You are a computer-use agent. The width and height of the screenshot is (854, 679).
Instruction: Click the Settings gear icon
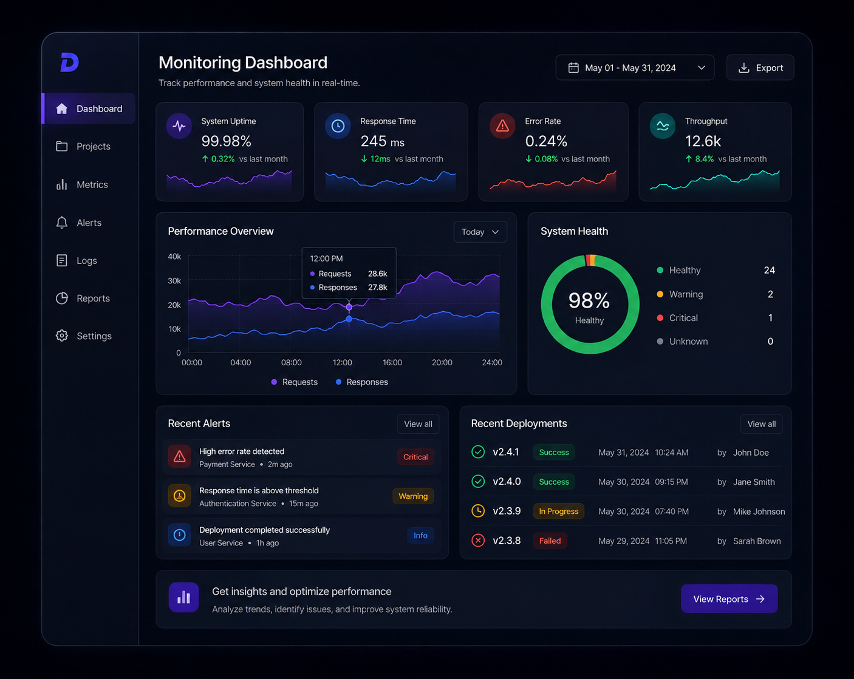(x=61, y=336)
